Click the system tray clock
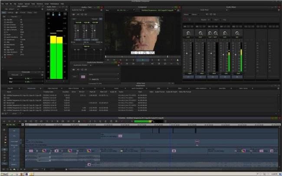This screenshot has width=282, height=176. pos(275,174)
